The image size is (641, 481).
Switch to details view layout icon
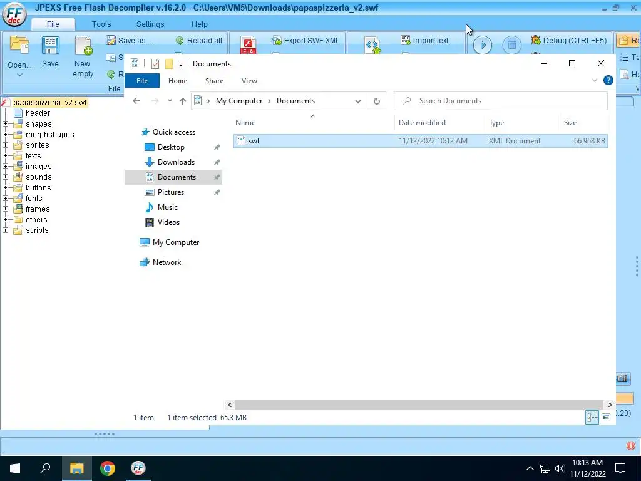tap(592, 417)
